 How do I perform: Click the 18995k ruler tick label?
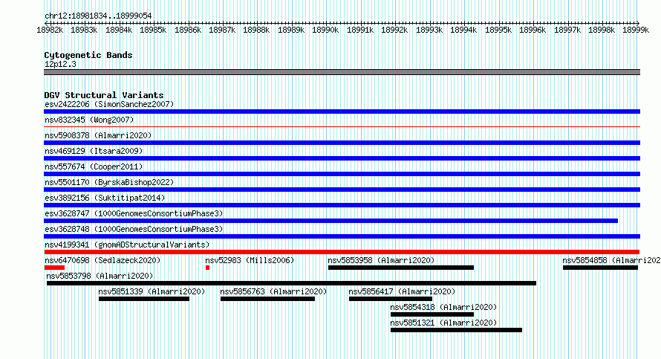tap(498, 30)
